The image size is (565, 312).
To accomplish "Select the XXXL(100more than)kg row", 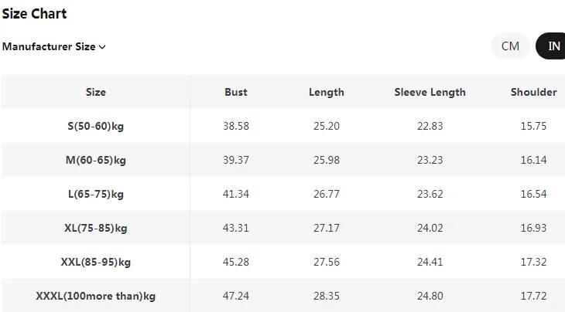I will 283,296.
